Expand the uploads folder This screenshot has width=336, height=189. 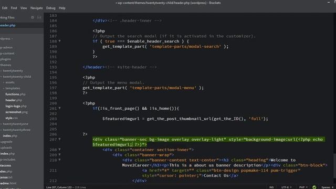pyautogui.click(x=6, y=148)
